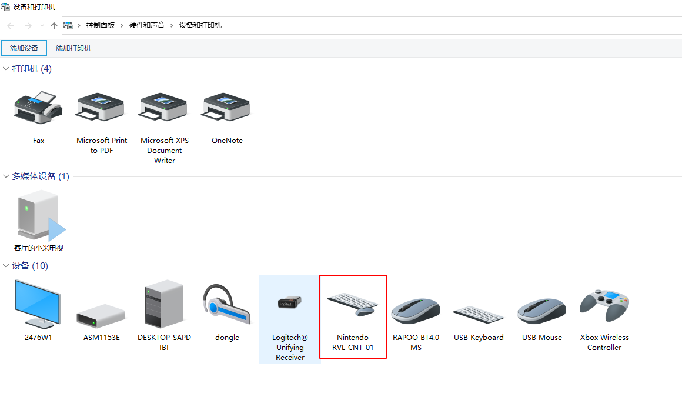Open recent locations dropdown arrow

[42, 26]
